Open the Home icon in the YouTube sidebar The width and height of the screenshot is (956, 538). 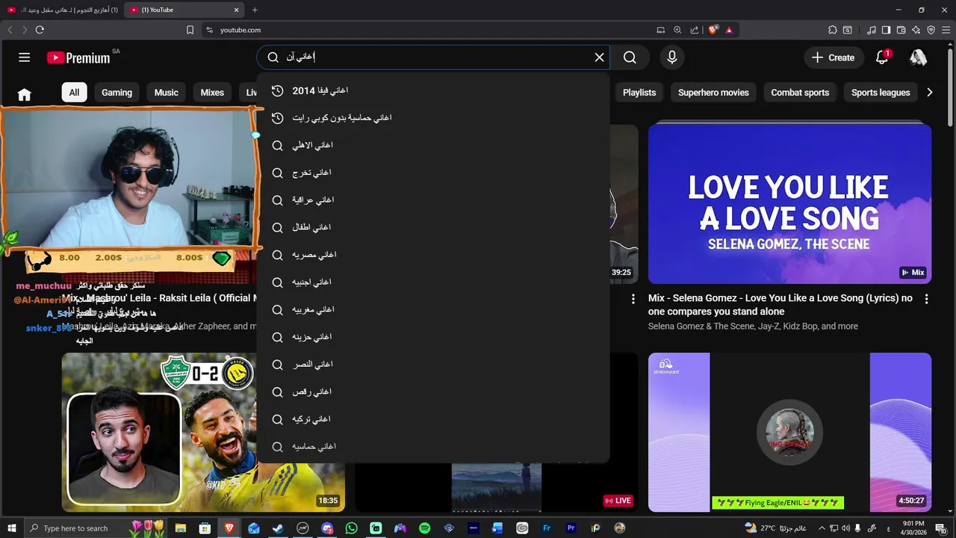(x=25, y=95)
